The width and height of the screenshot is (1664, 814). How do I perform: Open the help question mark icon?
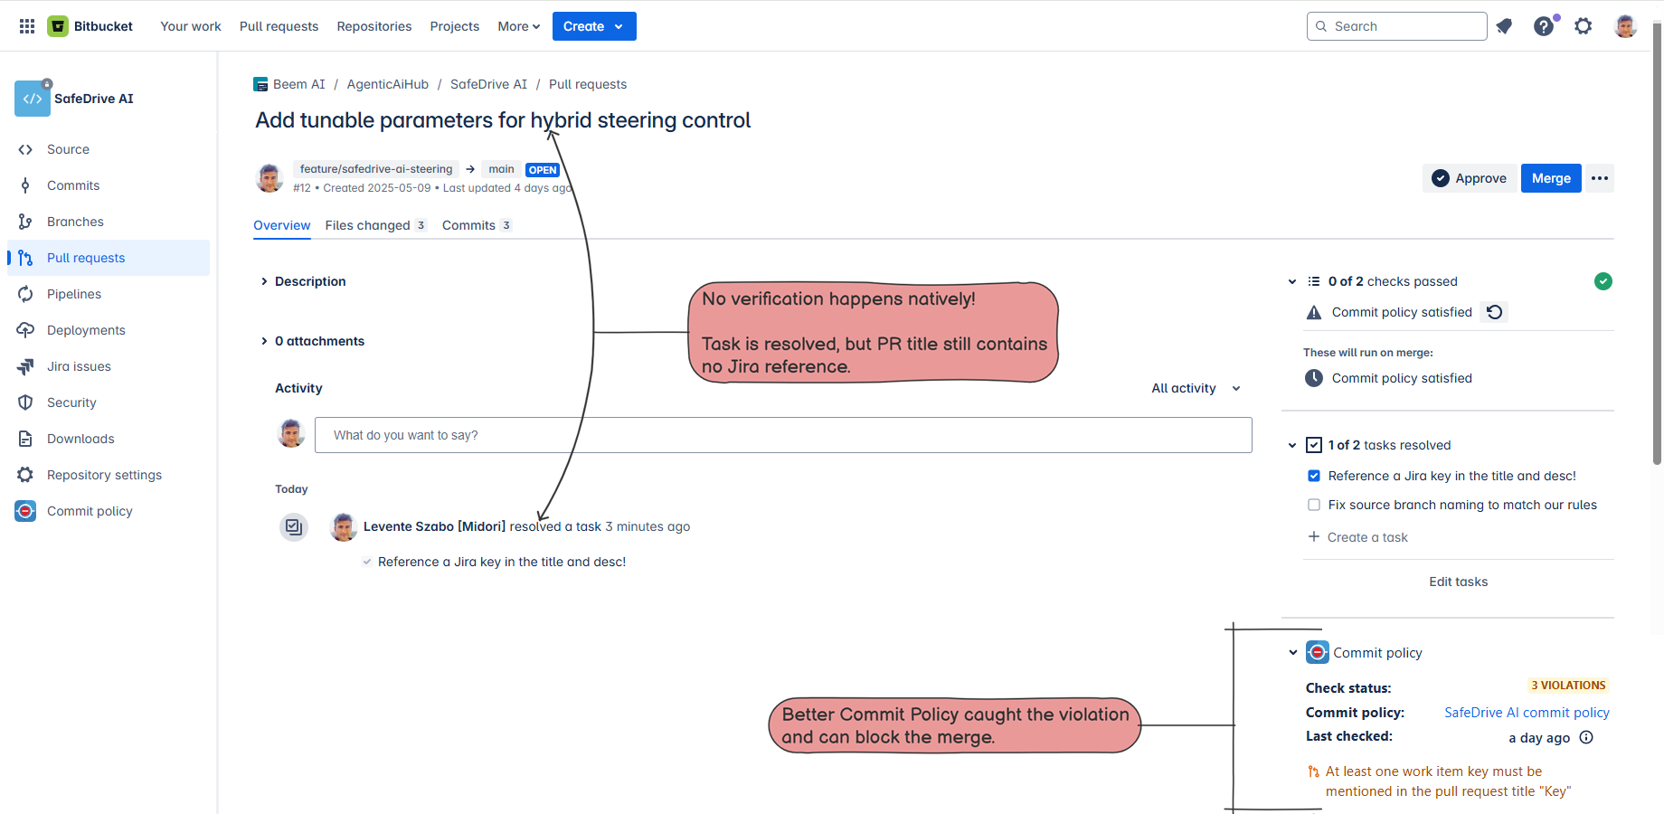click(x=1544, y=26)
